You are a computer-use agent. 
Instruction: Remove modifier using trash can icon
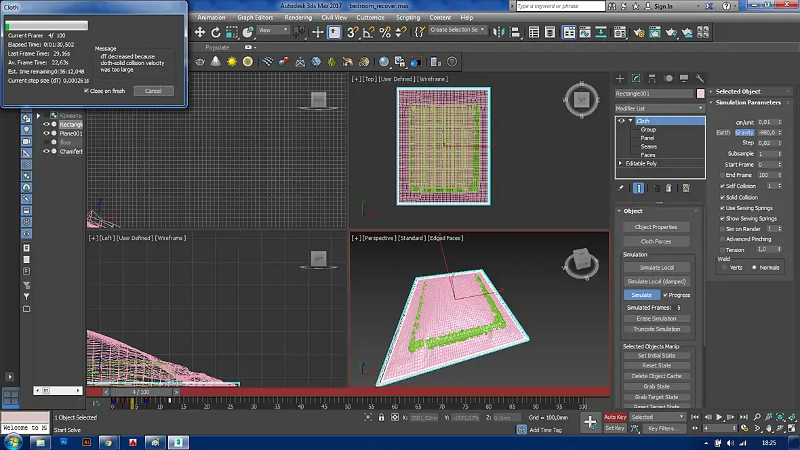coord(669,188)
